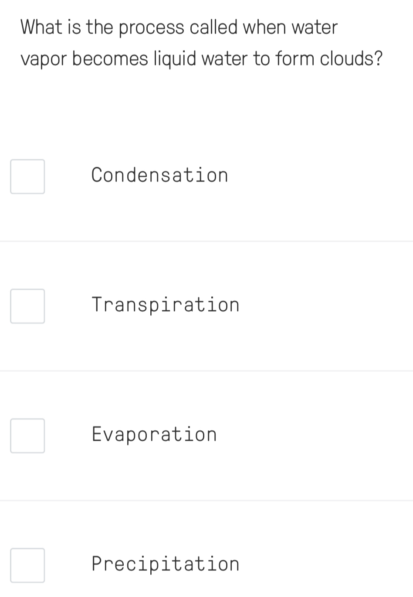Click the Transpiration answer label text
Image resolution: width=413 pixels, height=597 pixels.
(x=165, y=305)
